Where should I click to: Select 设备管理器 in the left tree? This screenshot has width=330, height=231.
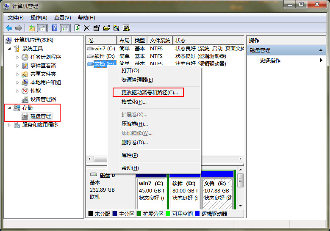coord(43,99)
